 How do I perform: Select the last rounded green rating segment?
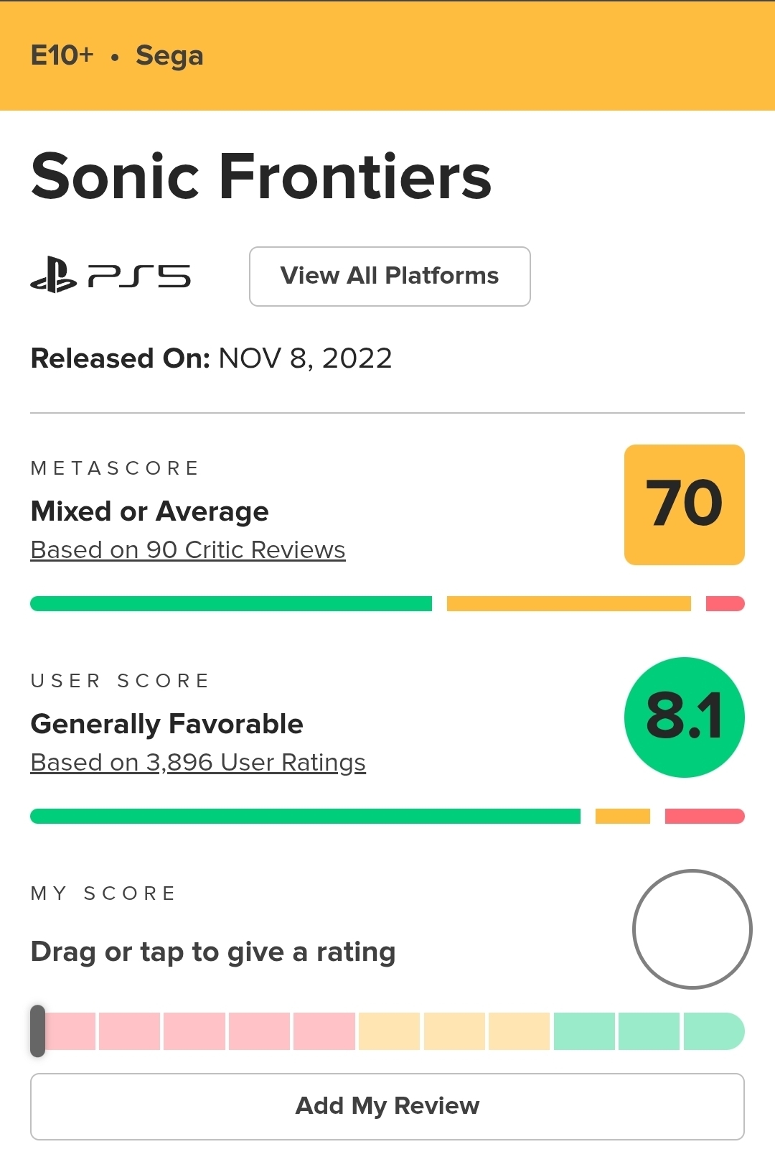pos(713,1031)
